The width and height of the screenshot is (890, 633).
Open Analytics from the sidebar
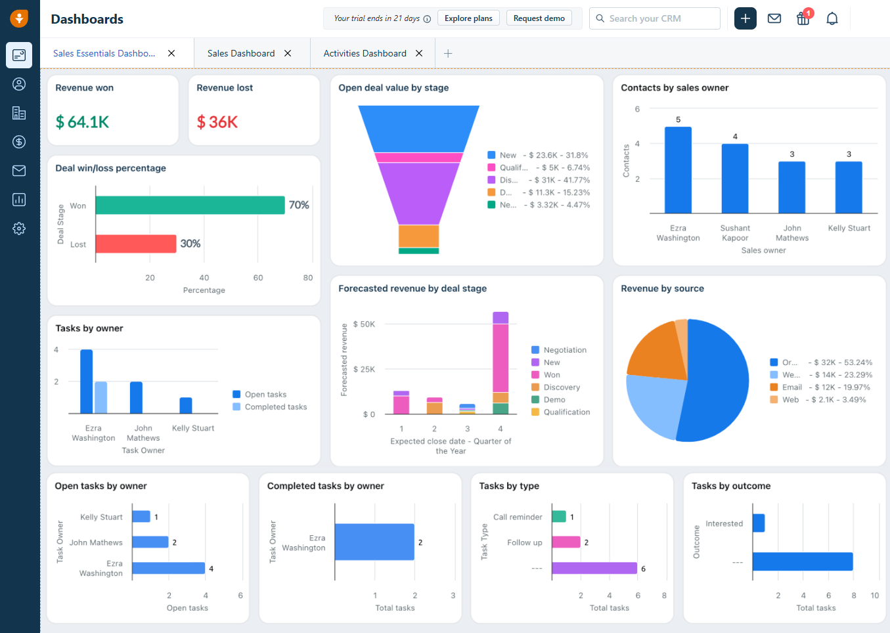click(x=18, y=199)
